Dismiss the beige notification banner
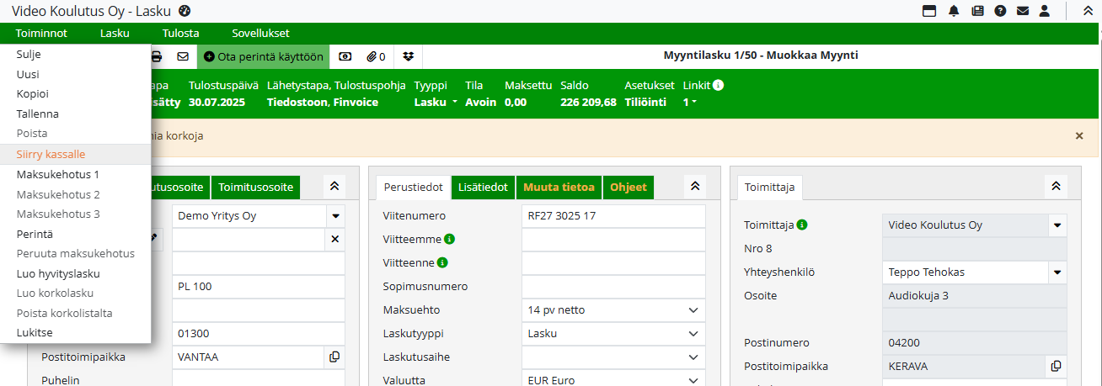This screenshot has height=386, width=1102. 1079,135
